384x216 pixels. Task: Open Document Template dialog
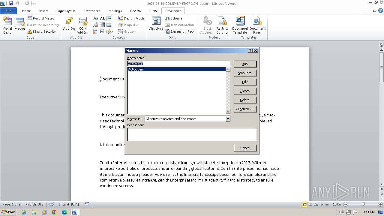click(240, 25)
